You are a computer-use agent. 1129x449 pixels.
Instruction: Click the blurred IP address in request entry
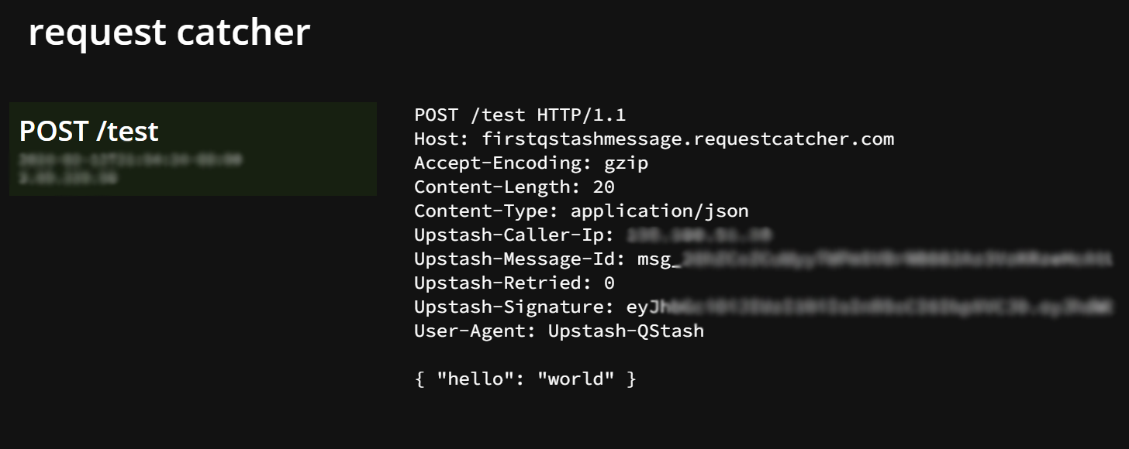68,178
